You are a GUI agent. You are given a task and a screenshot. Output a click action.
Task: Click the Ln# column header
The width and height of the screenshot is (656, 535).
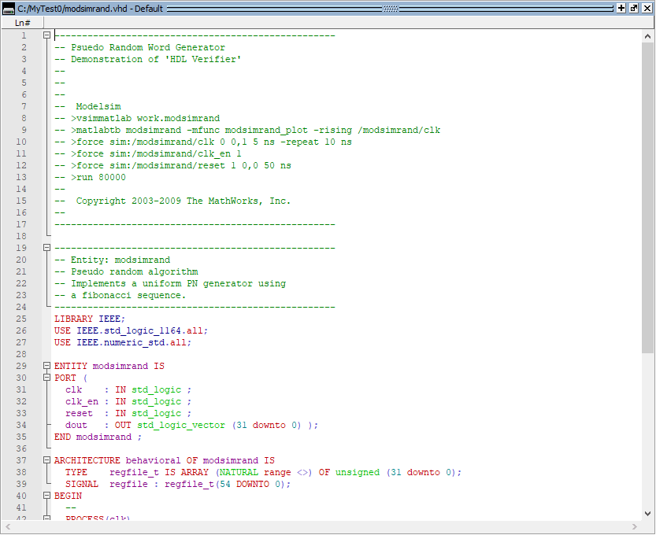pyautogui.click(x=22, y=23)
